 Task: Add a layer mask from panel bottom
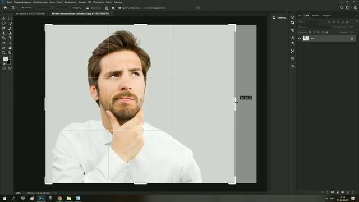(x=332, y=192)
